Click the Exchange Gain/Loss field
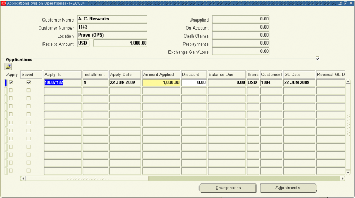Image resolution: width=355 pixels, height=198 pixels. [240, 51]
